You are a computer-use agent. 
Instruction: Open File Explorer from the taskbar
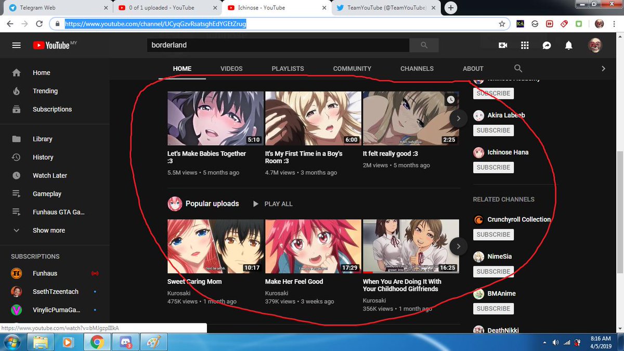(x=40, y=342)
